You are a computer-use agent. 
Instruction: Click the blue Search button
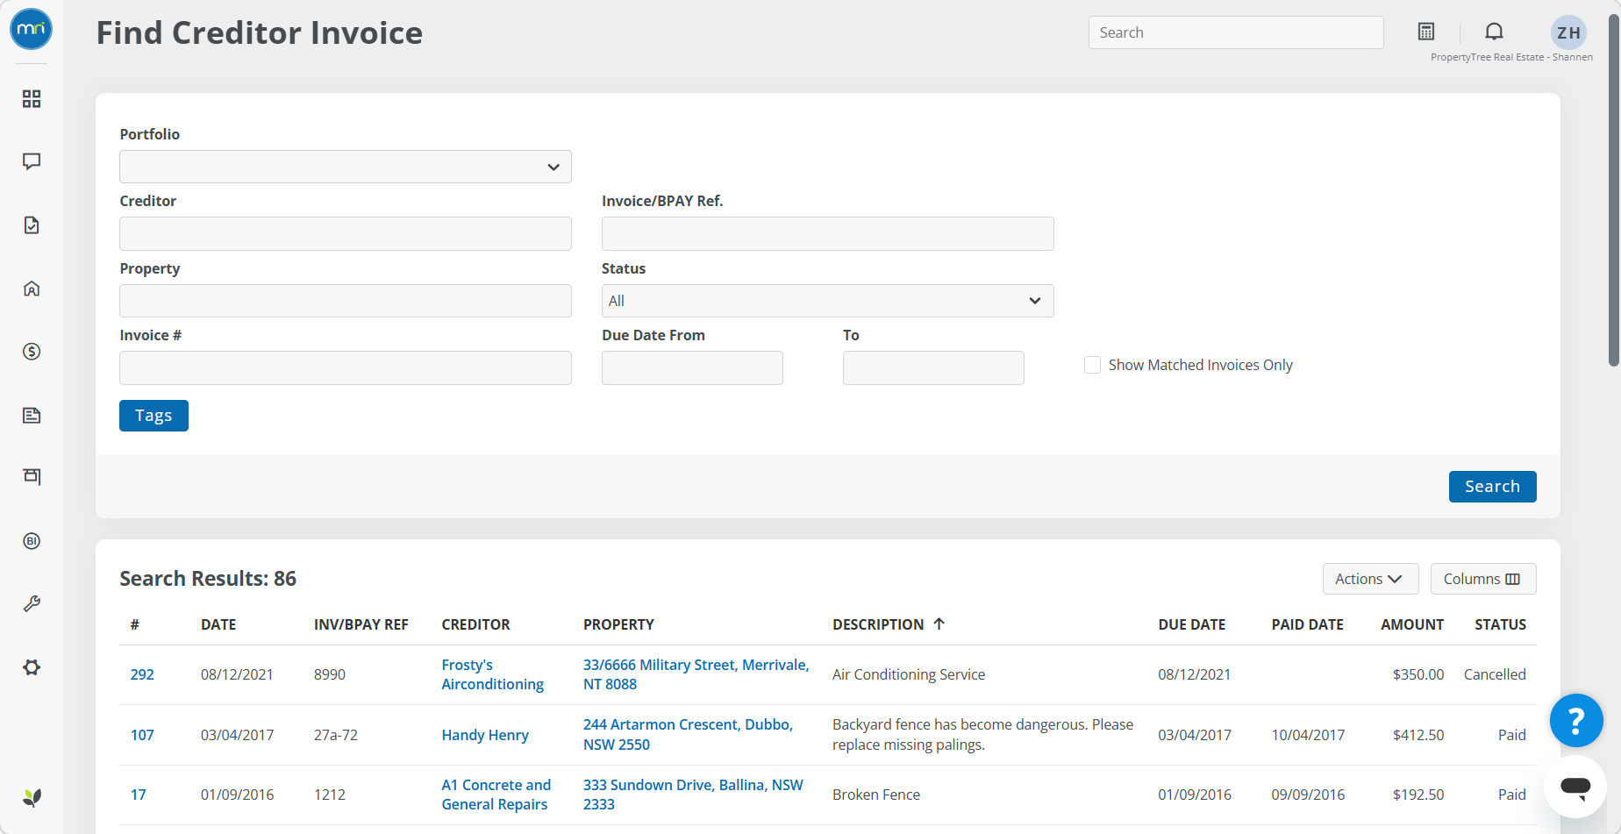click(1492, 487)
